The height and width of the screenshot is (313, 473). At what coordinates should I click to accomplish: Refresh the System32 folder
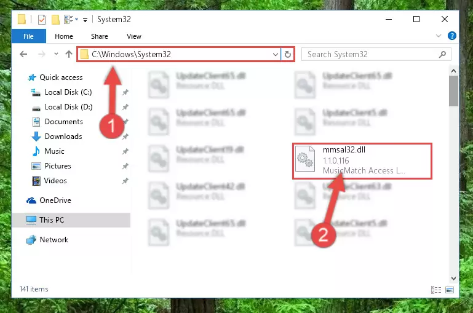tap(287, 55)
